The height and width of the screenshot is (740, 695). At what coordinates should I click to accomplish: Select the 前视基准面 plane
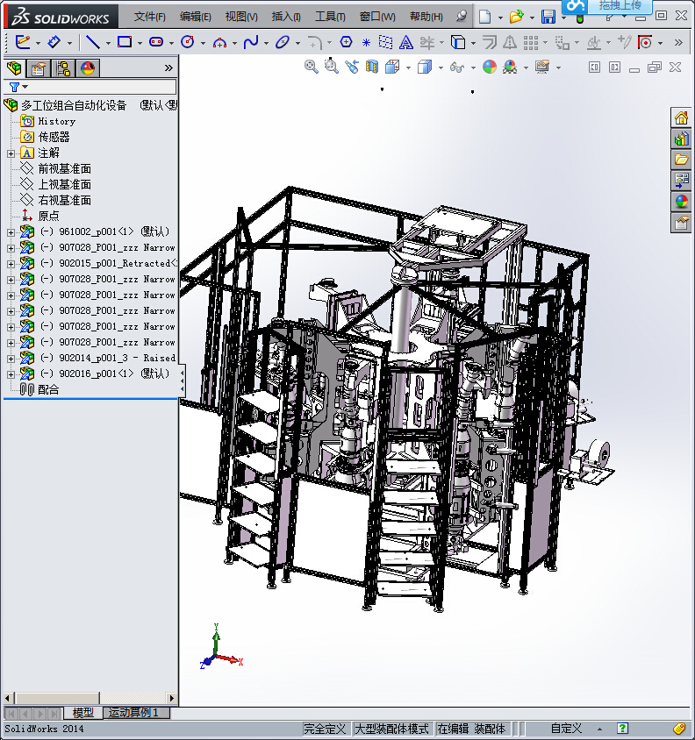pos(64,169)
